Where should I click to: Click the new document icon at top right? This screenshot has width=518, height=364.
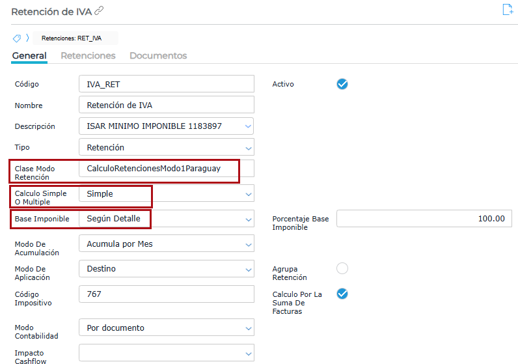[x=508, y=9]
